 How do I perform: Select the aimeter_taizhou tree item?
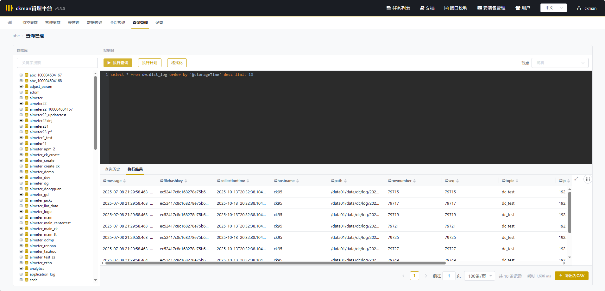[43, 252]
